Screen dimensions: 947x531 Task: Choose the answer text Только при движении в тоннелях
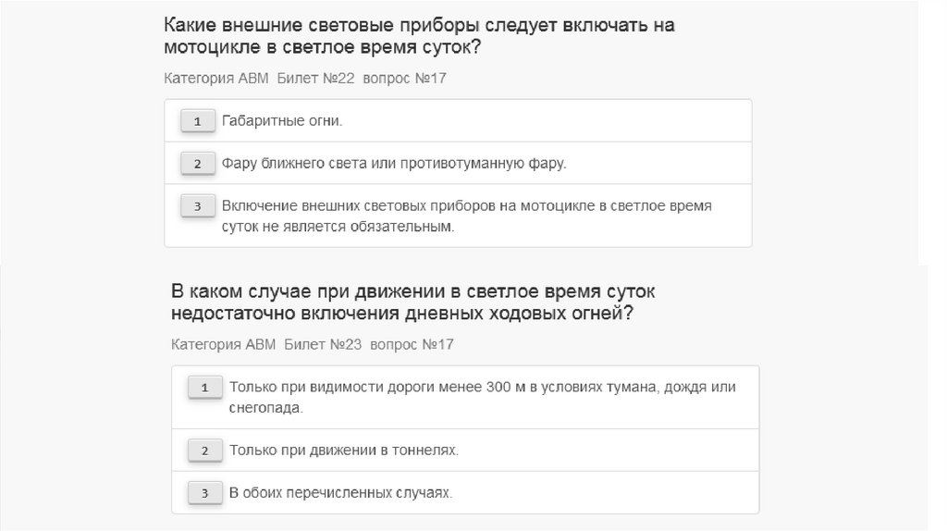(x=343, y=451)
